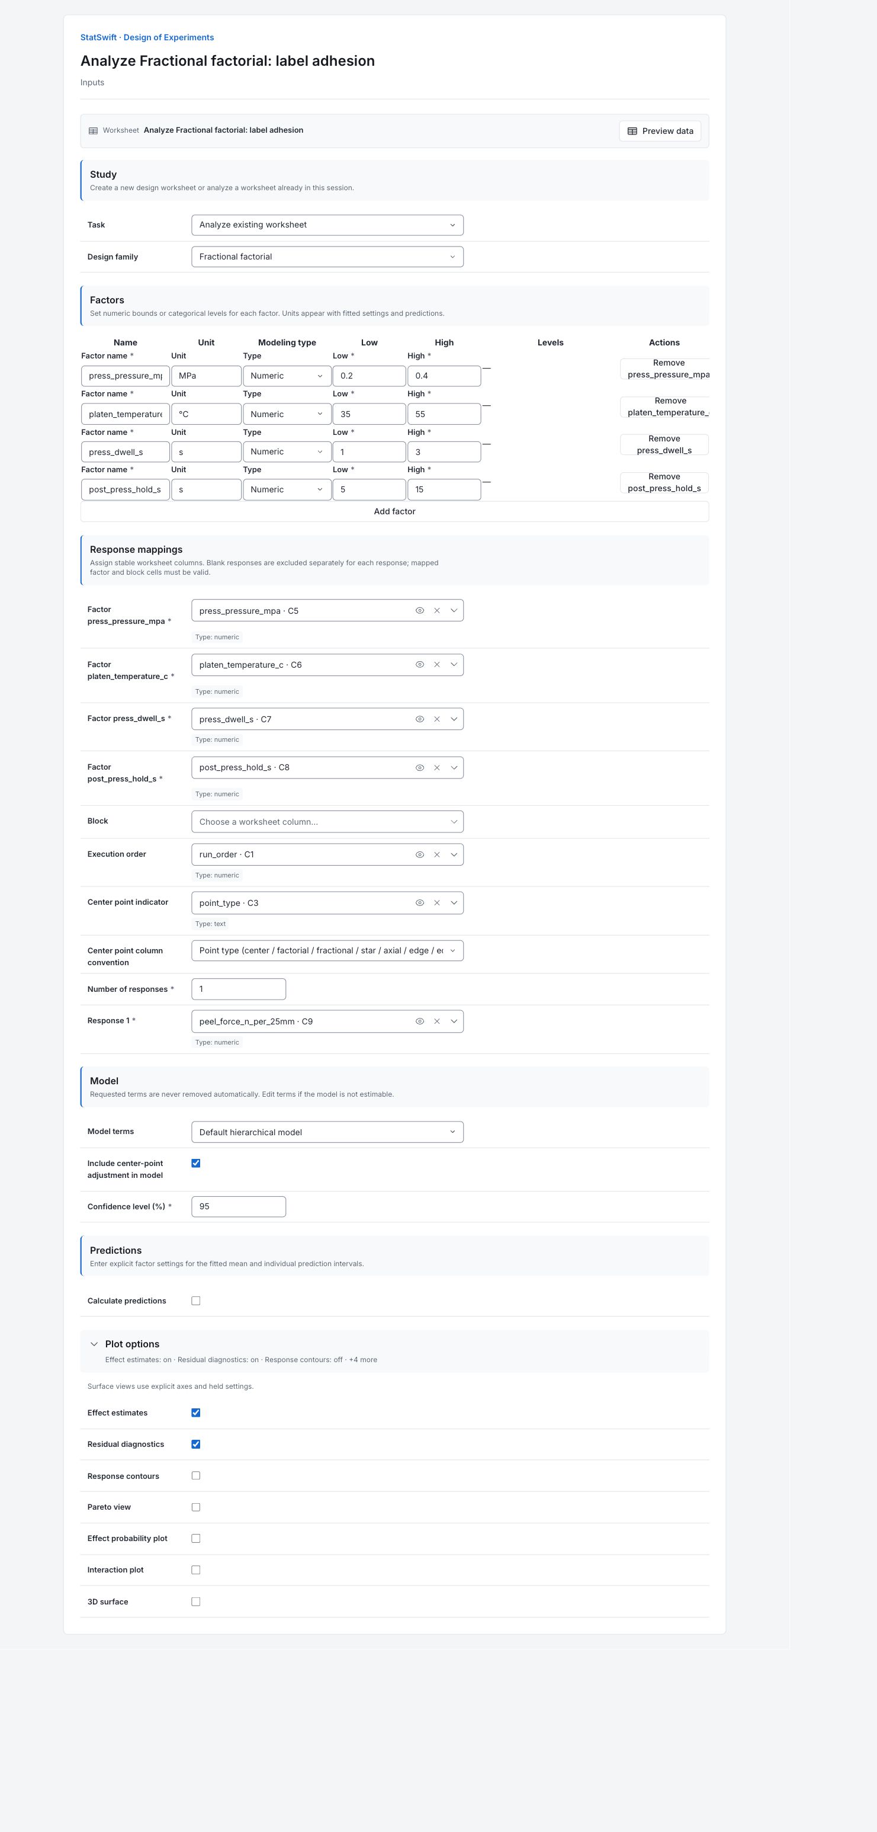Enable Response contours checkbox

coord(195,1476)
